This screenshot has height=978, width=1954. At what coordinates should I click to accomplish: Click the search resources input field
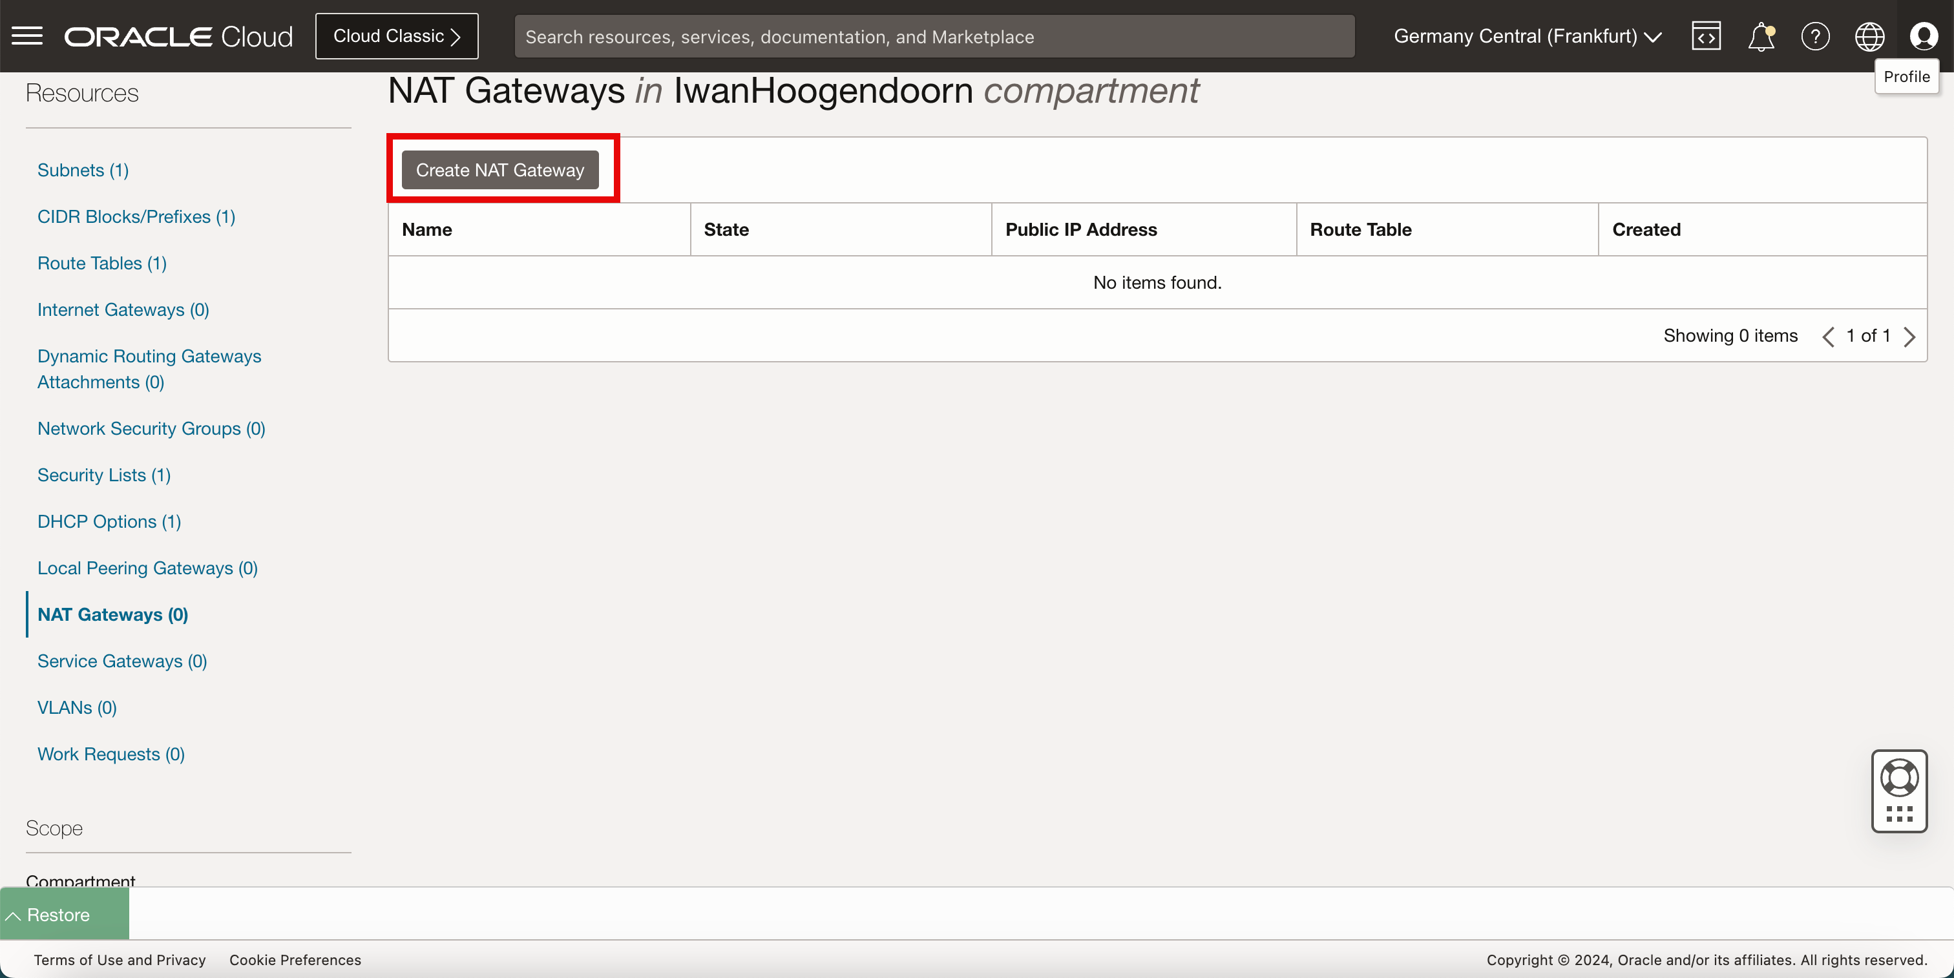(934, 36)
